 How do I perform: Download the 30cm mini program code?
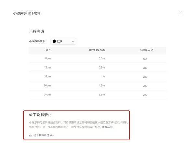145,86
